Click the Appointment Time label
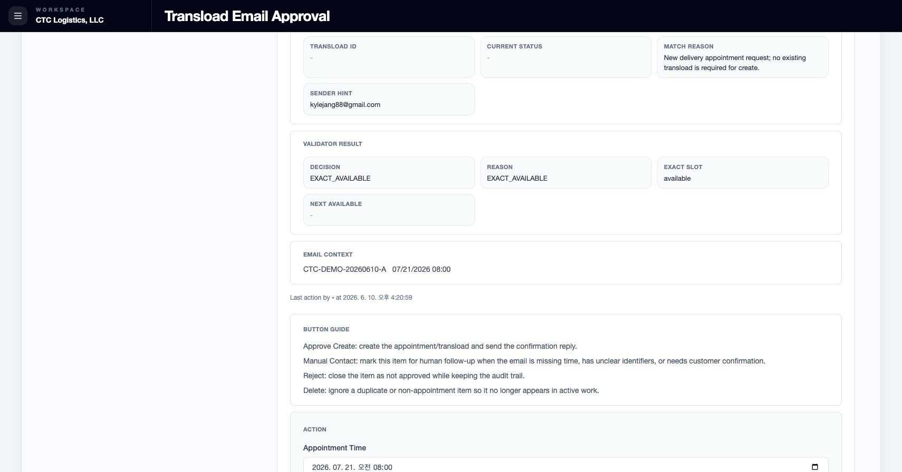 334,448
